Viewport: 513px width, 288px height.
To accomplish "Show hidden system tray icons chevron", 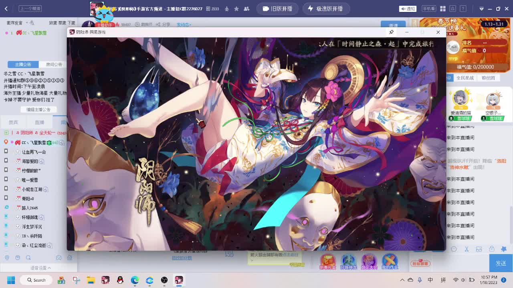I will (402, 280).
